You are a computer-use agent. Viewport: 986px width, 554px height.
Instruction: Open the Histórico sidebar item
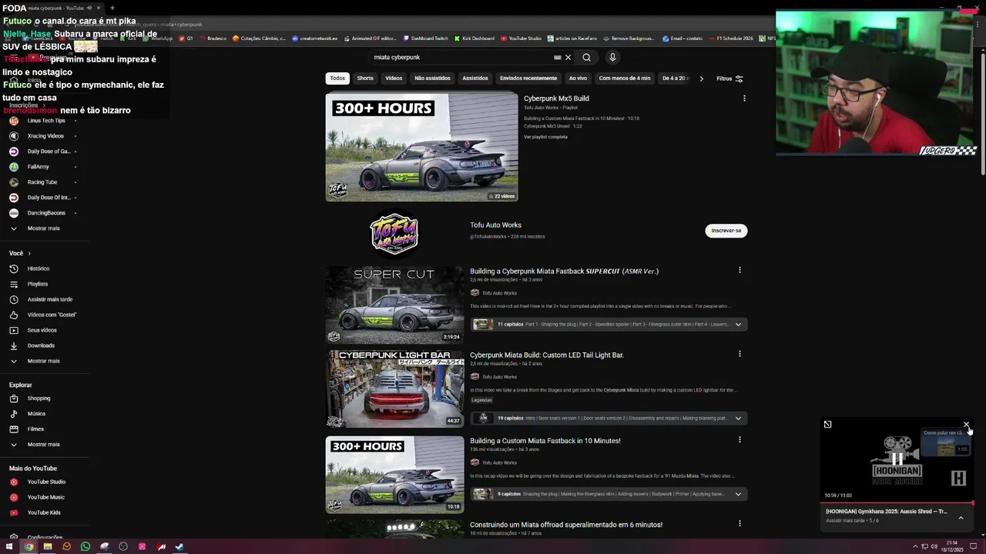pos(39,269)
